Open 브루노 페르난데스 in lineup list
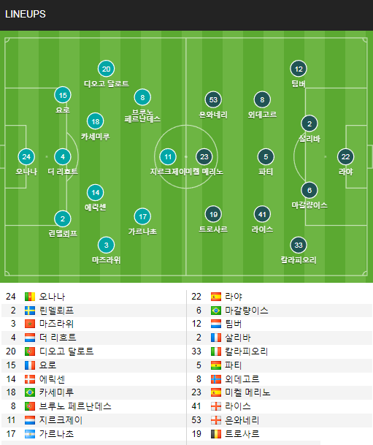 [x=75, y=406]
